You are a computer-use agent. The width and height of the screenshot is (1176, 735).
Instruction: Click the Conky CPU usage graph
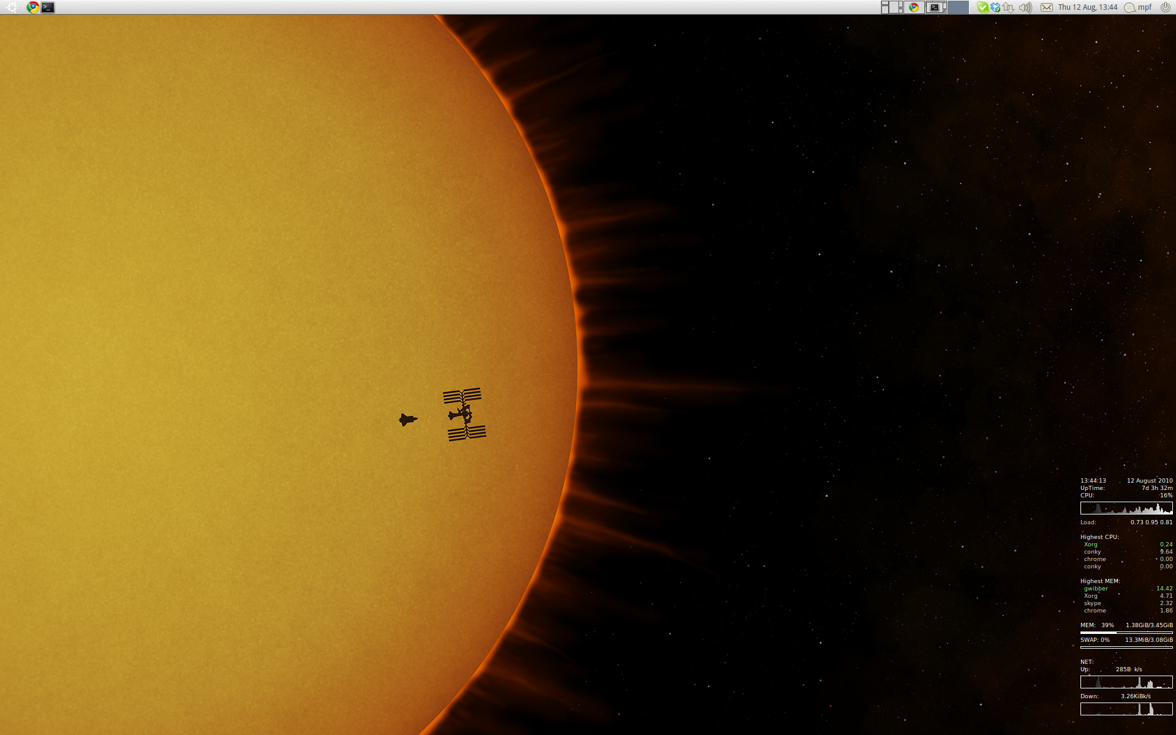(1126, 508)
